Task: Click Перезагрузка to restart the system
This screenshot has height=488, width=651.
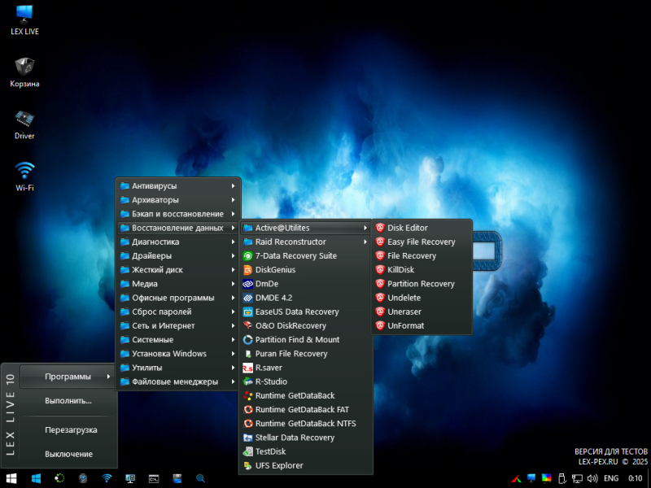Action: (71, 429)
